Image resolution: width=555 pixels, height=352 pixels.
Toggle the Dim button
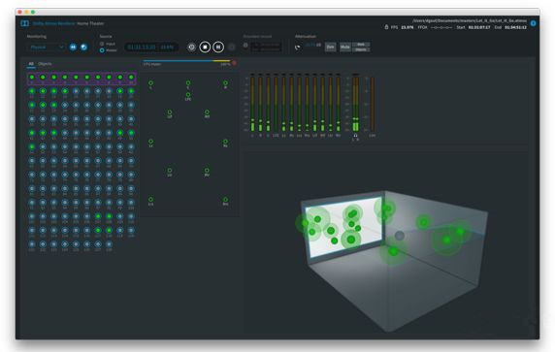pos(331,48)
